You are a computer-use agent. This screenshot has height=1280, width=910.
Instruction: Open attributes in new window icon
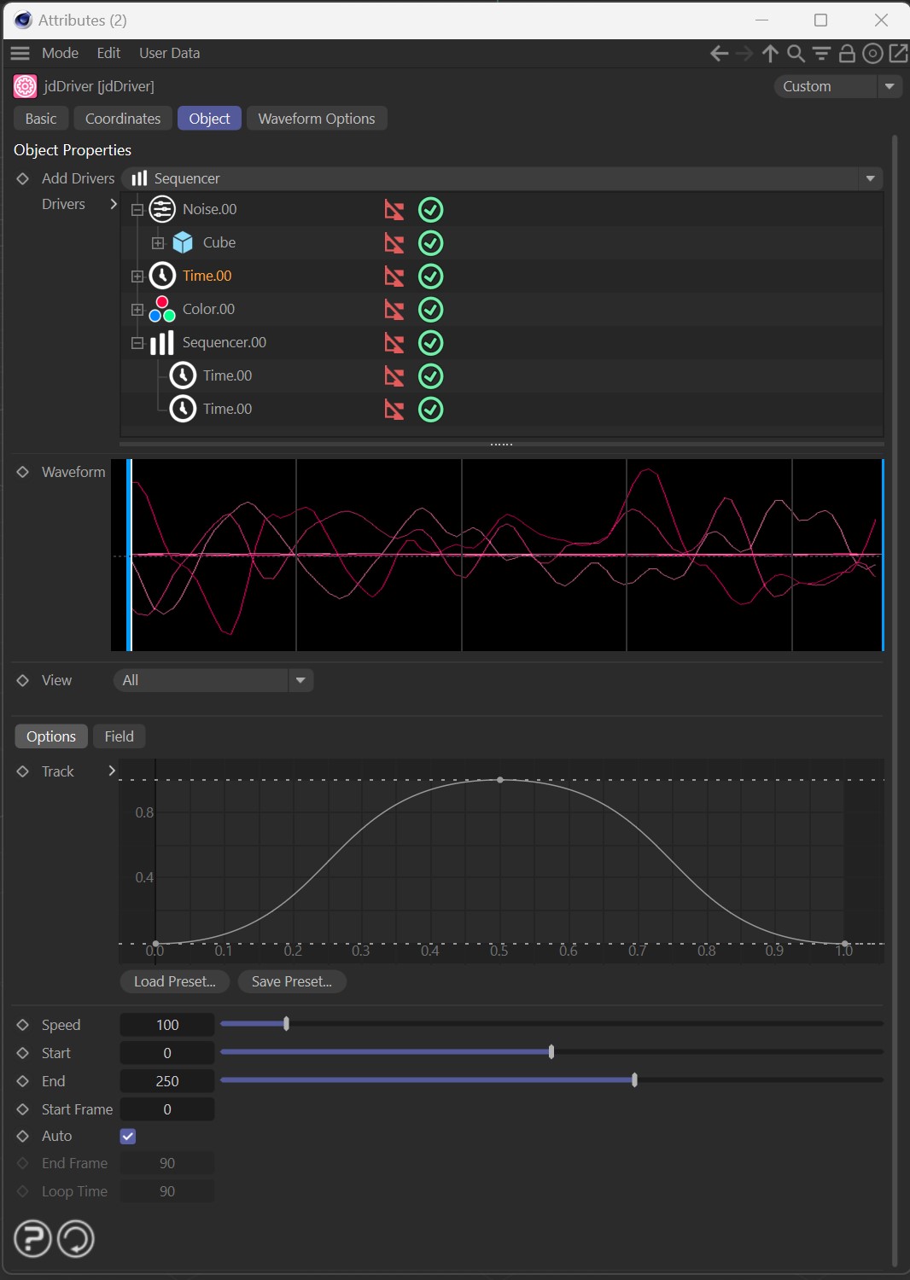[898, 54]
